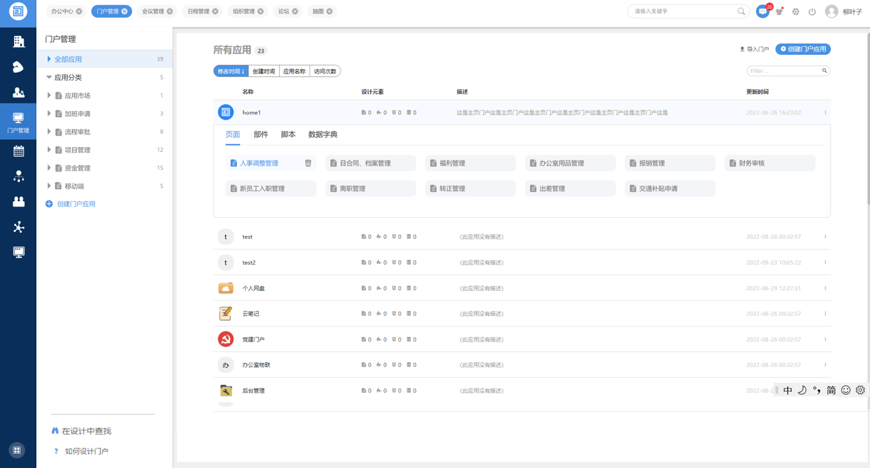Click the message notification icon with badge
Image resolution: width=870 pixels, height=468 pixels.
[x=762, y=11]
